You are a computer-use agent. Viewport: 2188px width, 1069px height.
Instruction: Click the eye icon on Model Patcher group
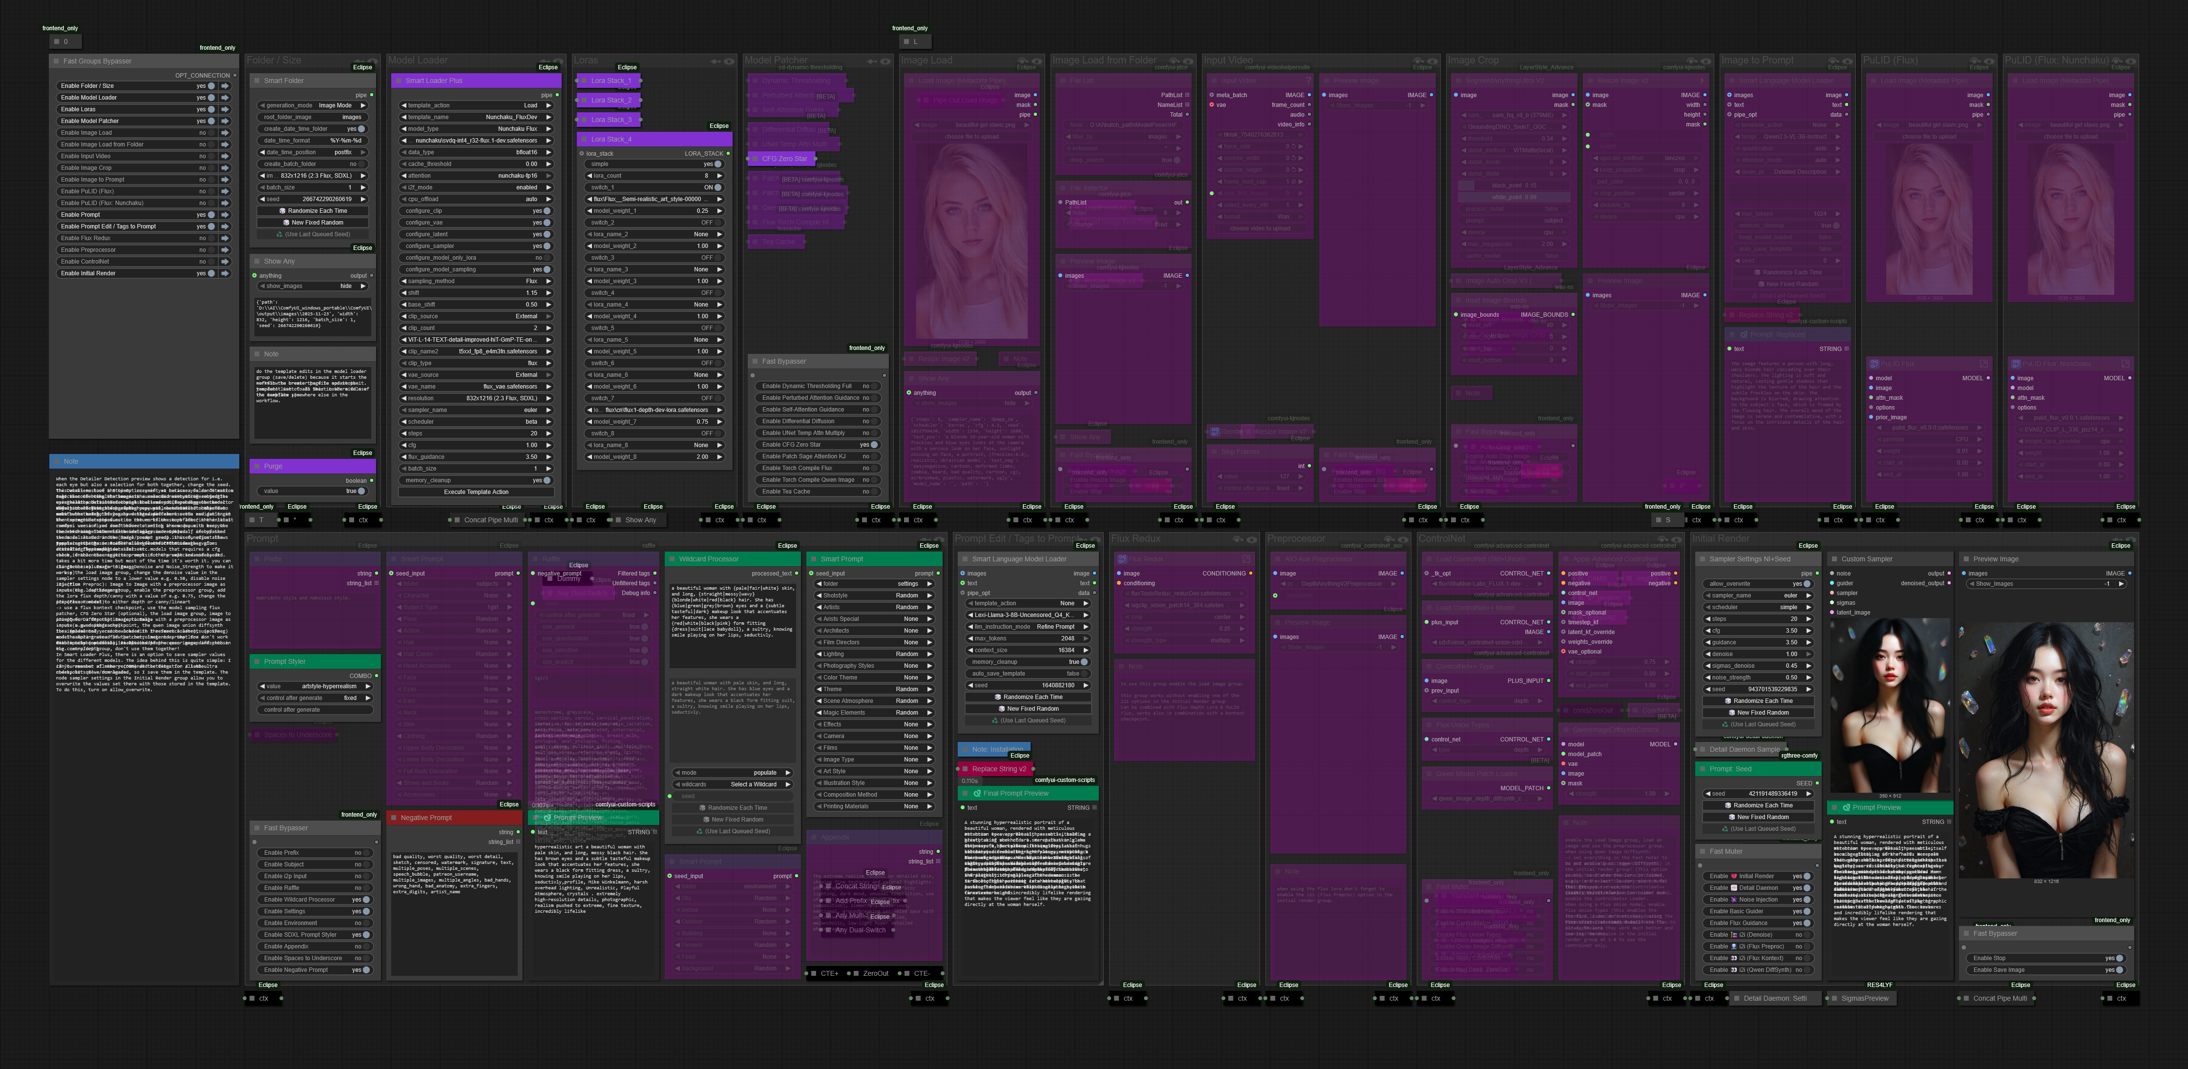885,61
